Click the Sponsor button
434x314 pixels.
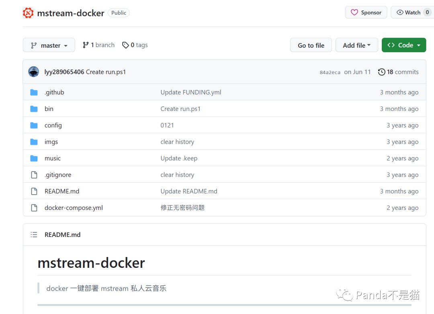coord(366,12)
